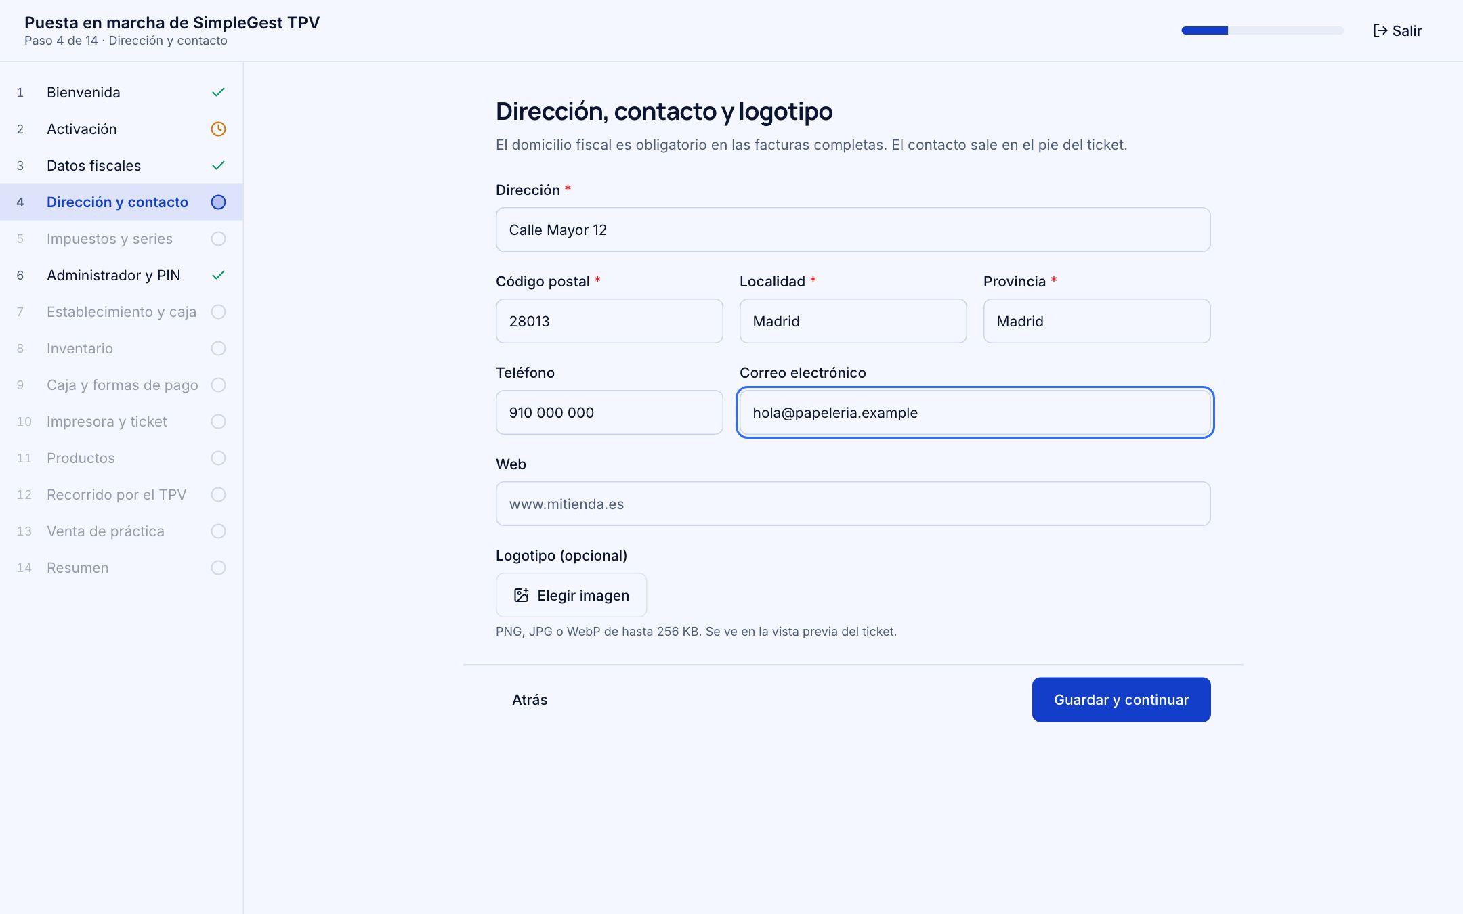
Task: Click the setup progress bar
Action: point(1263,30)
